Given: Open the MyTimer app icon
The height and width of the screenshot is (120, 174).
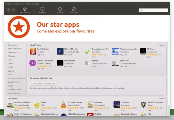Looking at the screenshot, I should 143,51.
